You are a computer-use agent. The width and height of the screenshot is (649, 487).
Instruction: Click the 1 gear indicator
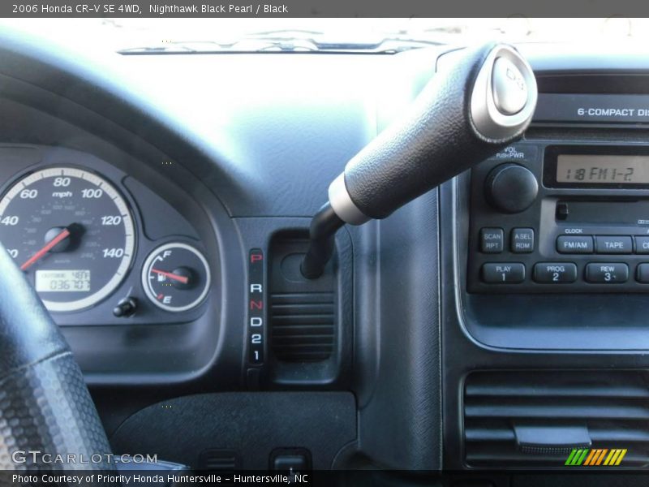click(256, 356)
